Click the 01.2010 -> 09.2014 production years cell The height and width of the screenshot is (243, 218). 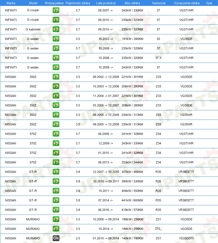[106, 238]
